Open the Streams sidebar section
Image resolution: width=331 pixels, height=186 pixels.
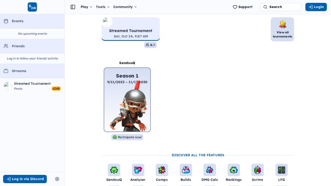tap(32, 71)
